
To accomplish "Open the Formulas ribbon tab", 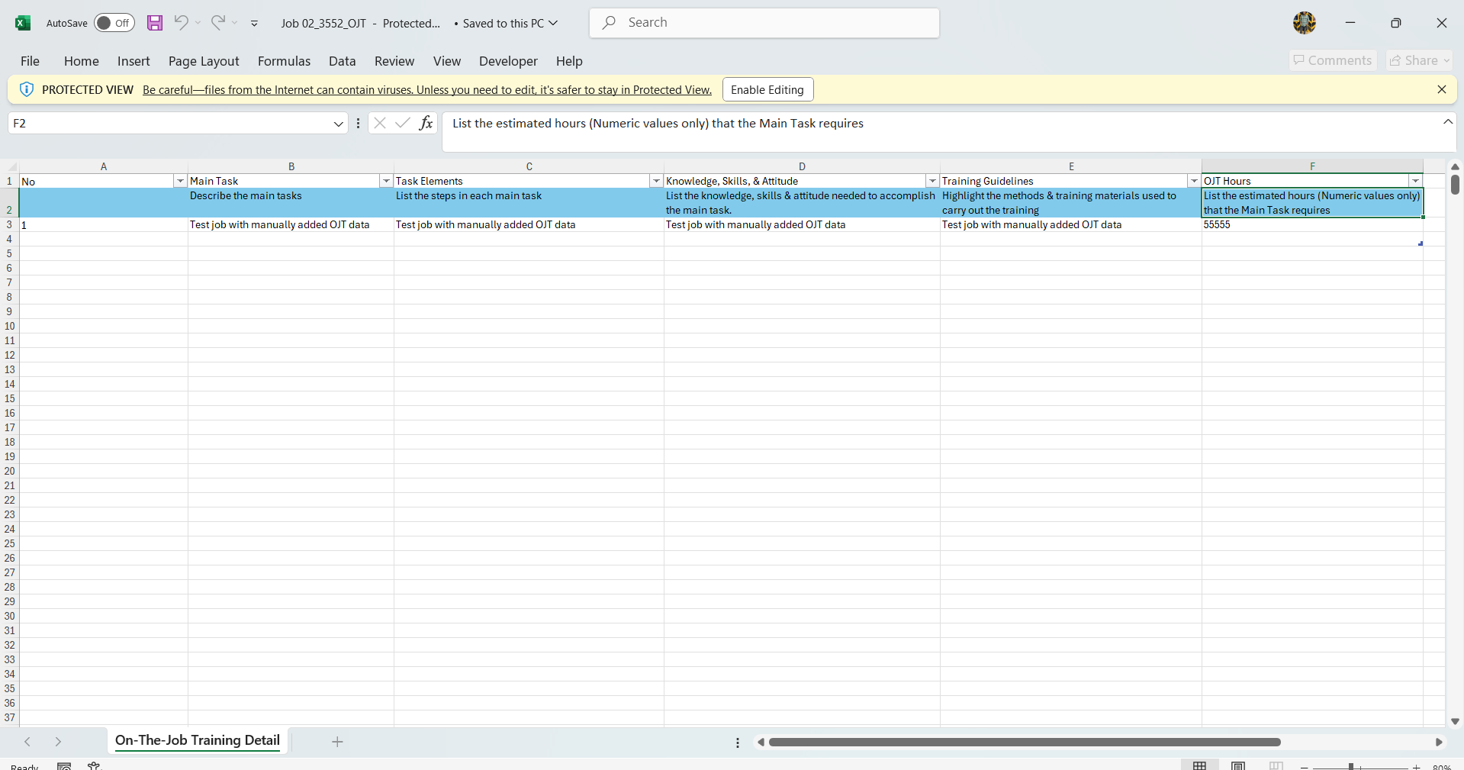I will [284, 61].
